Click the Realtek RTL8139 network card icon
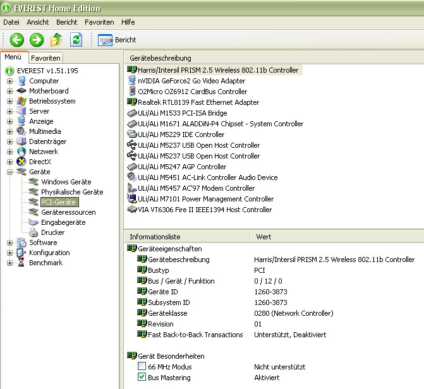 click(132, 102)
